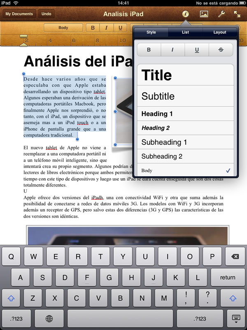Image resolution: width=247 pixels, height=330 pixels.
Task: Tap the W key
Action: coord(33,256)
